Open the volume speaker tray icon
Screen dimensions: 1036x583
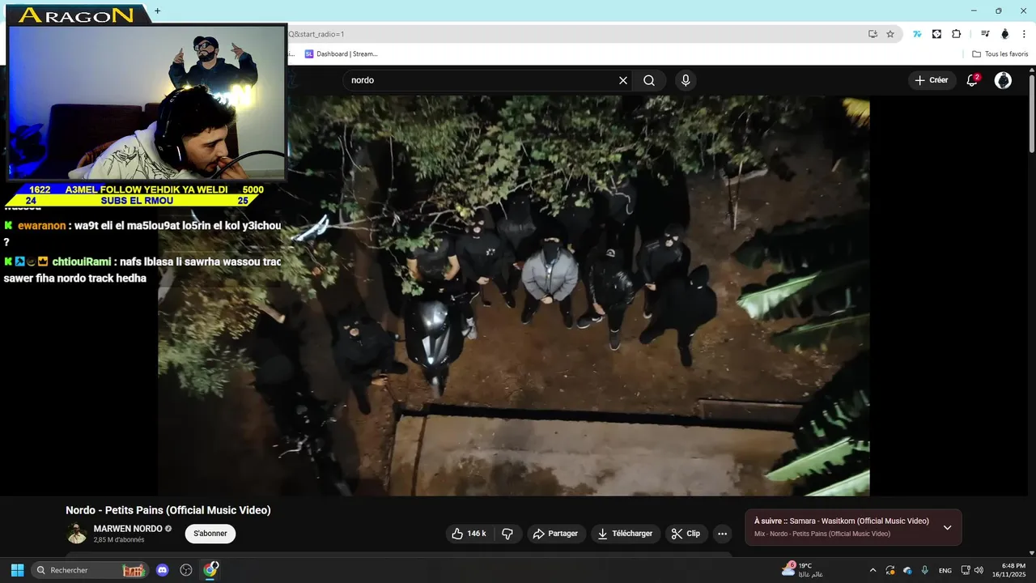coord(979,570)
